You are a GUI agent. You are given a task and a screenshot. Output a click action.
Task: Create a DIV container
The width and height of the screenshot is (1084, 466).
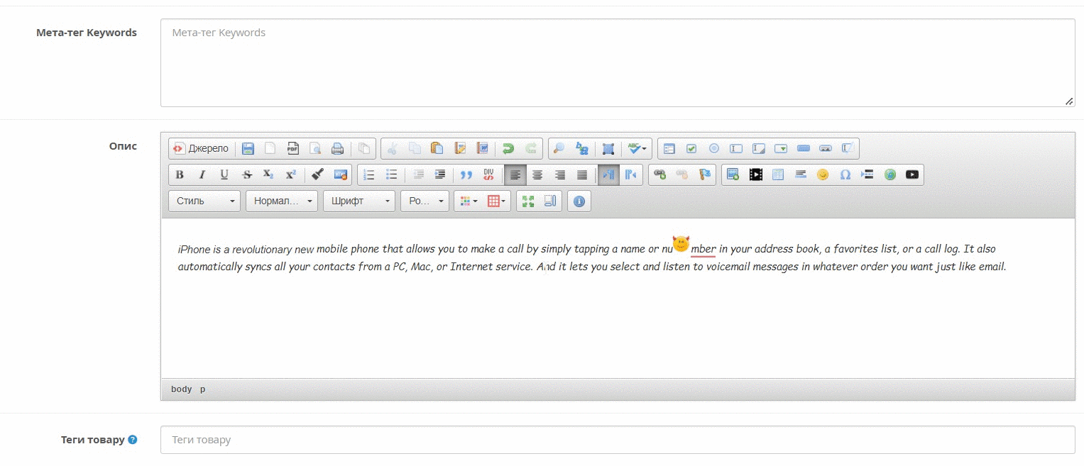[x=488, y=174]
